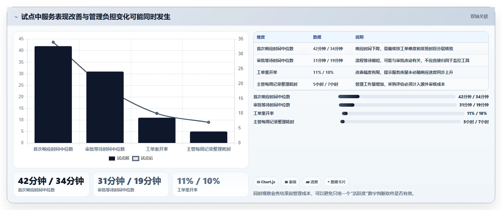Click the line point above the first bar
Screen dimensions: 502x210
click(53, 42)
